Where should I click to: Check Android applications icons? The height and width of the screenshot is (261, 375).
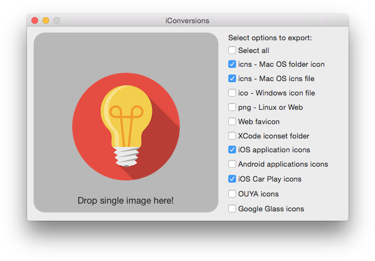tap(232, 164)
